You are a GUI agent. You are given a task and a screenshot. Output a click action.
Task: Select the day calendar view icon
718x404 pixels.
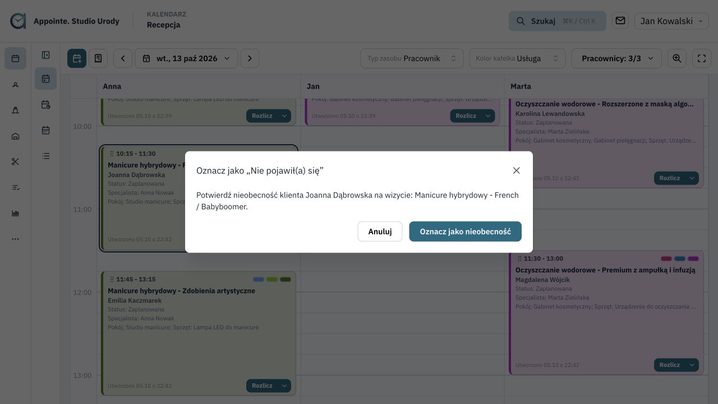46,79
